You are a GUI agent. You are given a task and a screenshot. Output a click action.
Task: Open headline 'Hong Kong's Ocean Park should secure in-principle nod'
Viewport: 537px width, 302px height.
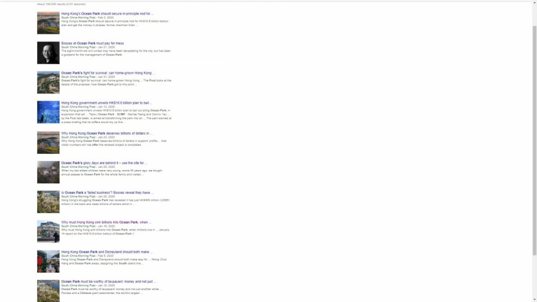pos(107,13)
